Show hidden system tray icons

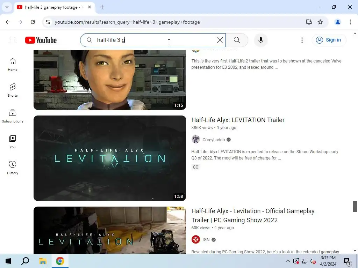coord(288,261)
